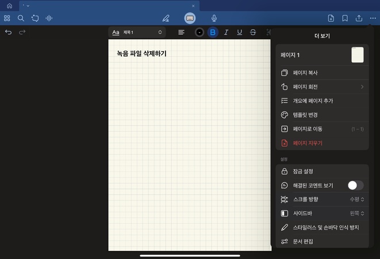
Task: Add a new page icon
Action: (x=331, y=18)
